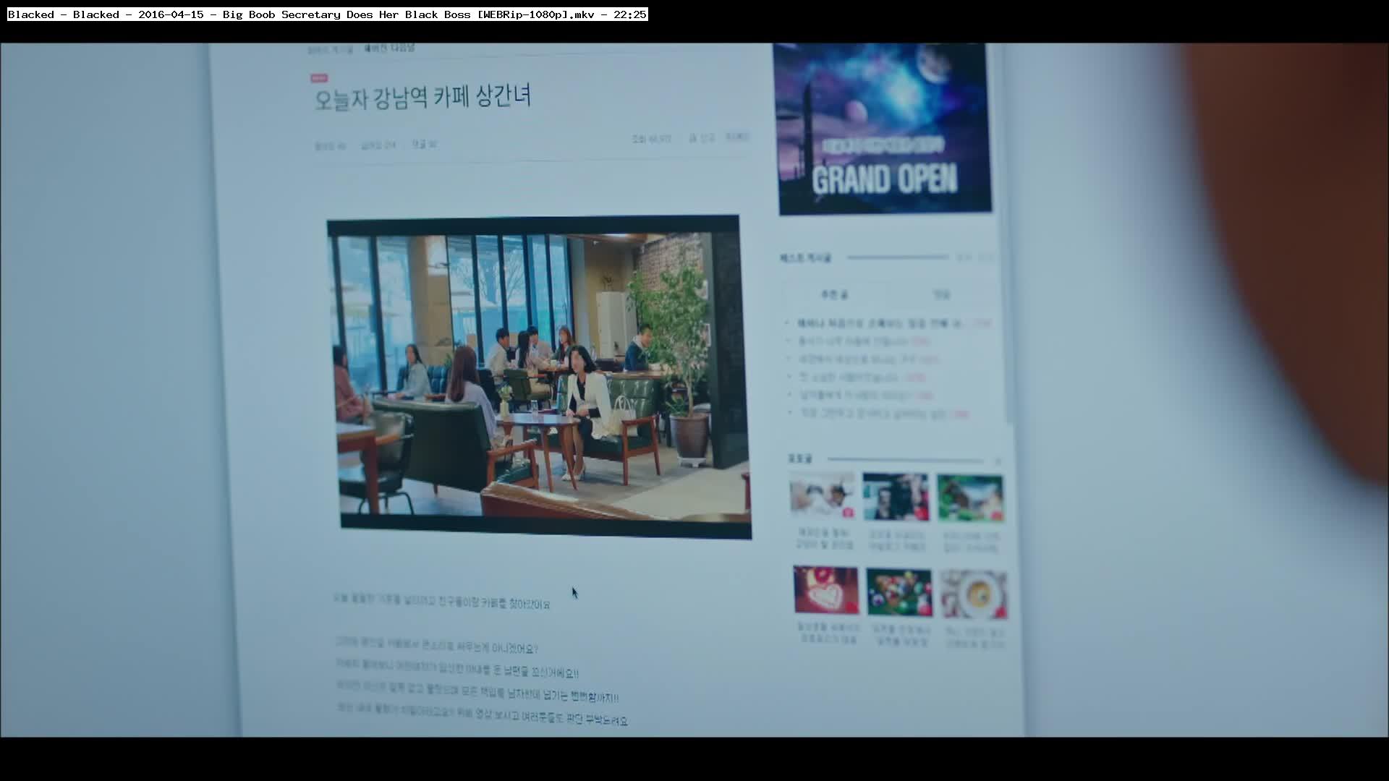1389x781 pixels.
Task: Open the first thumbnail in the sidebar grid
Action: click(822, 495)
